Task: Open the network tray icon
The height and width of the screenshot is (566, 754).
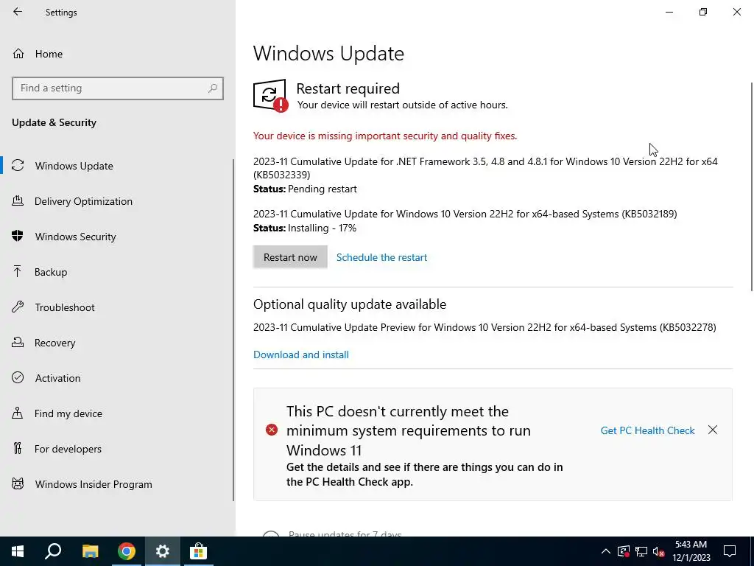Action: click(641, 551)
